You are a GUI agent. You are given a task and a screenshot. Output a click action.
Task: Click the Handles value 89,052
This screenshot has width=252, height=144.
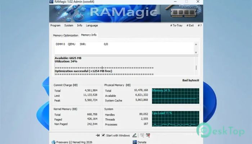[x=144, y=114]
